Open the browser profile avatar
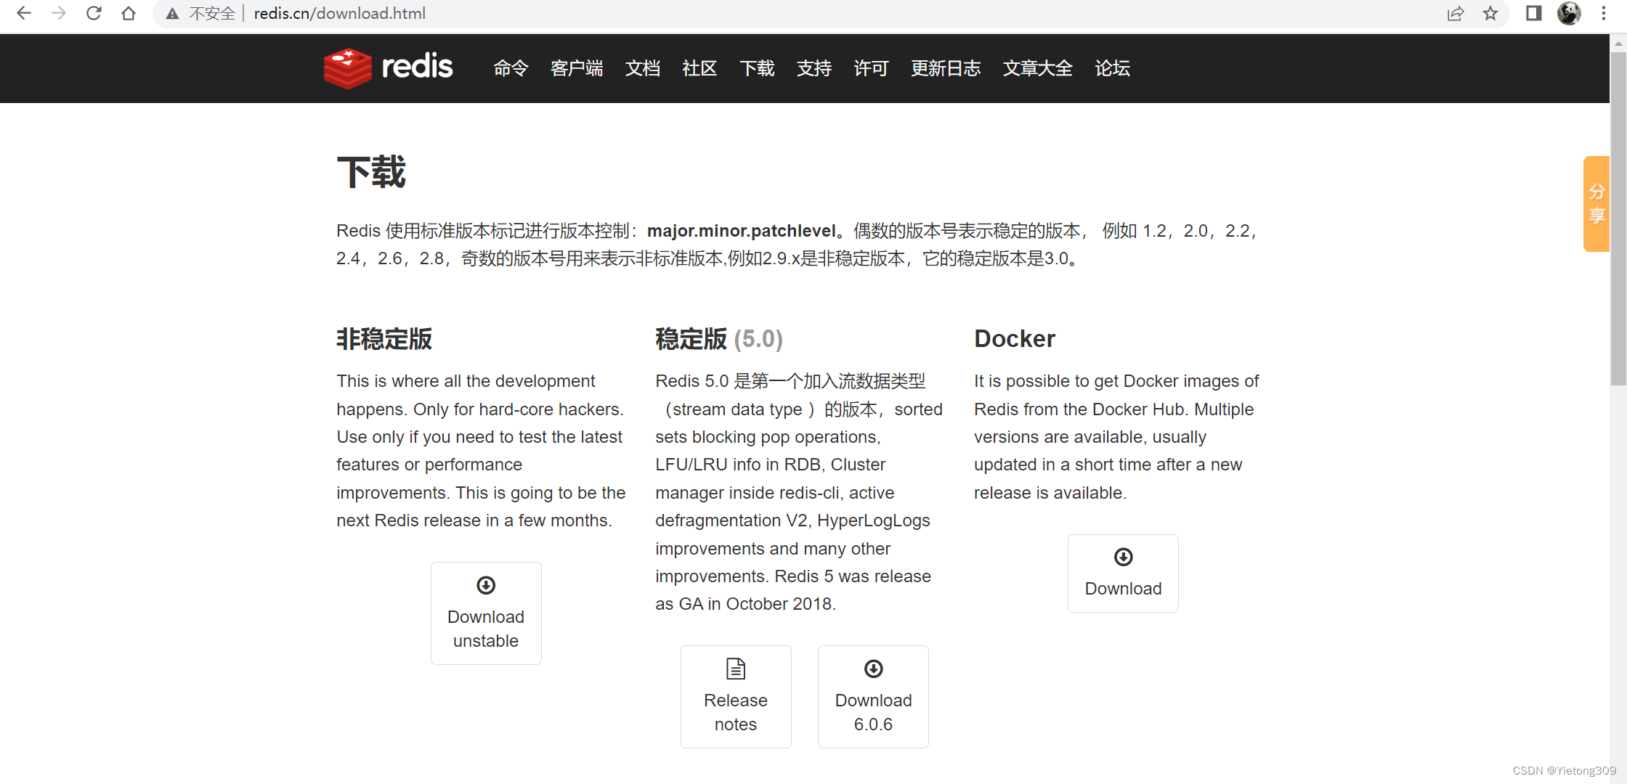Viewport: 1627px width, 784px height. click(1569, 13)
